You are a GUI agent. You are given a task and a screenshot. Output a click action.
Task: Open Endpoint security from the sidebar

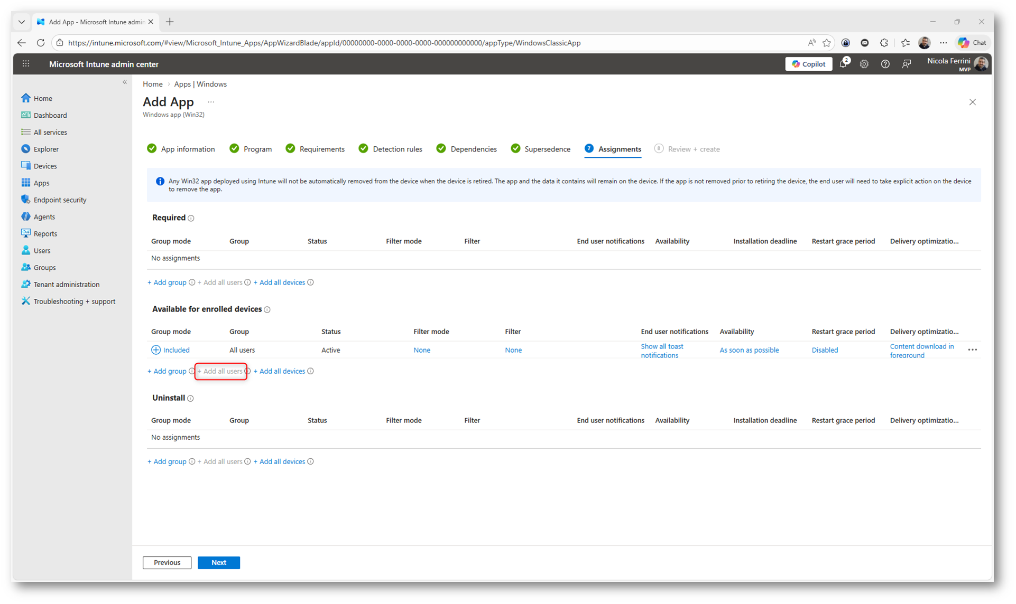(60, 200)
